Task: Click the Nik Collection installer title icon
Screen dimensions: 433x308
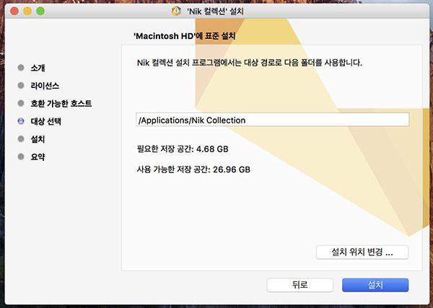Action: point(176,11)
